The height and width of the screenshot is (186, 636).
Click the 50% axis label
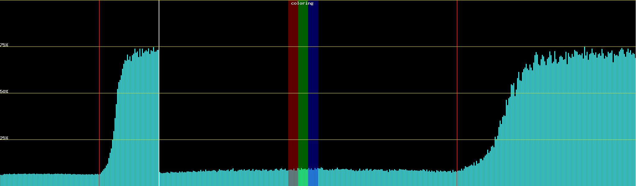(4, 91)
